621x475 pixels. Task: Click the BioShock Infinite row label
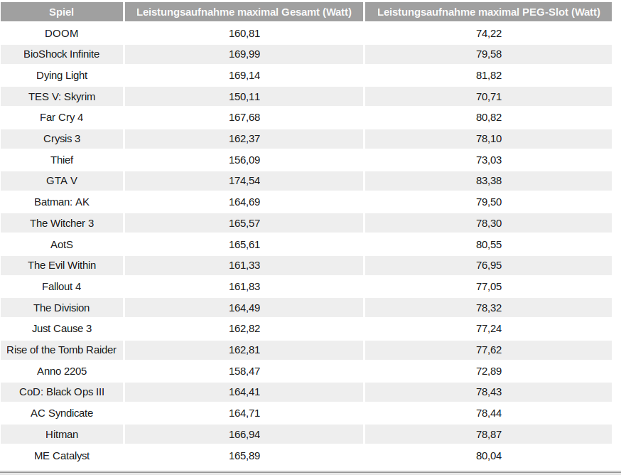(x=61, y=54)
